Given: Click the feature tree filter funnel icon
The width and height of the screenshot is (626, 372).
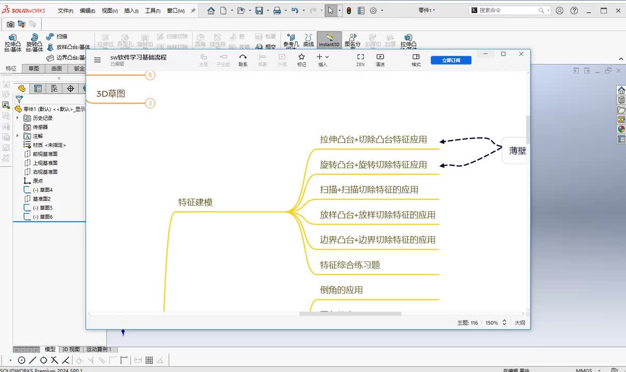Looking at the screenshot, I should coord(19,99).
